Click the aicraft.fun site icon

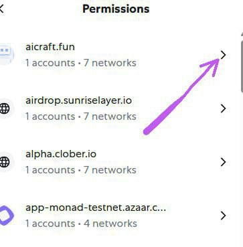click(x=6, y=54)
